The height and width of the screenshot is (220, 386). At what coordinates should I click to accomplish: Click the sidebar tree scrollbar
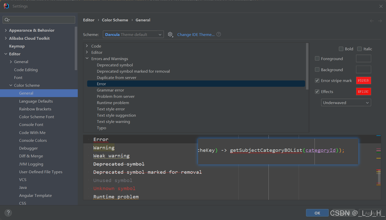click(x=76, y=48)
